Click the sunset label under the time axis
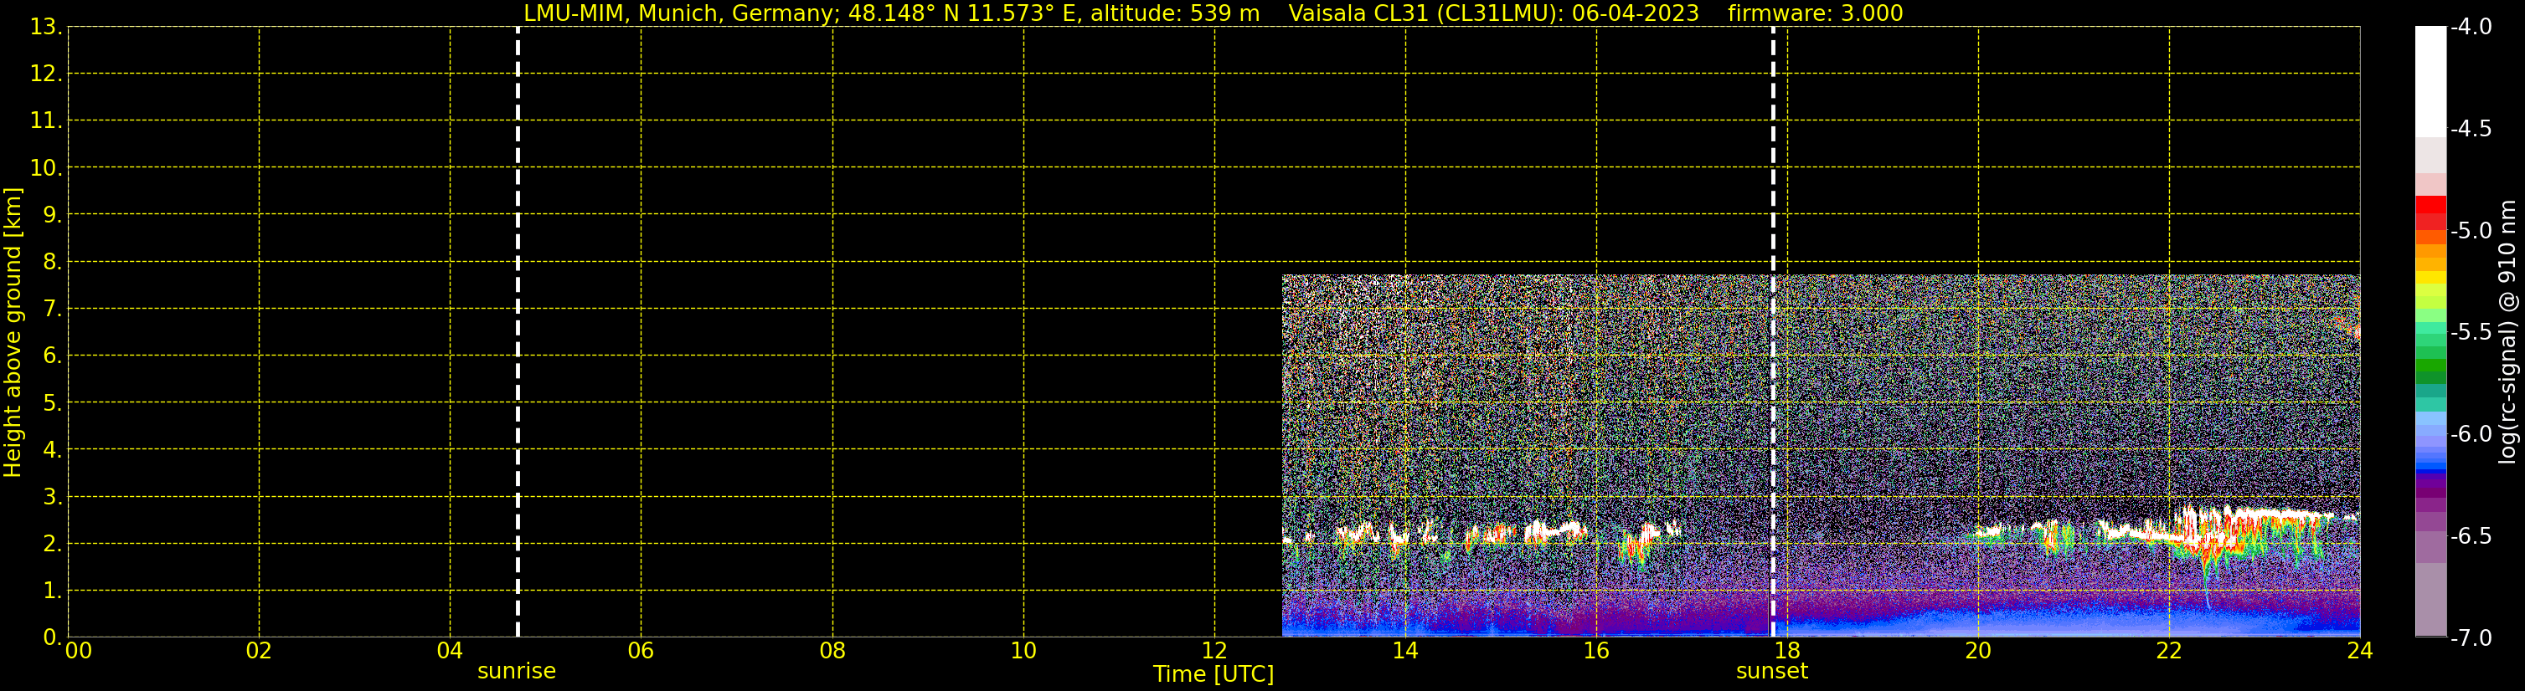This screenshot has height=691, width=2525. pyautogui.click(x=1771, y=672)
